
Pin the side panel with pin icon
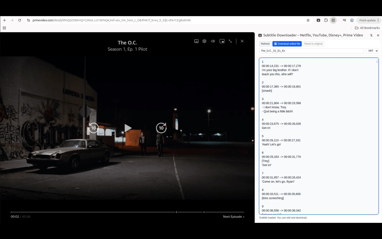(x=371, y=35)
